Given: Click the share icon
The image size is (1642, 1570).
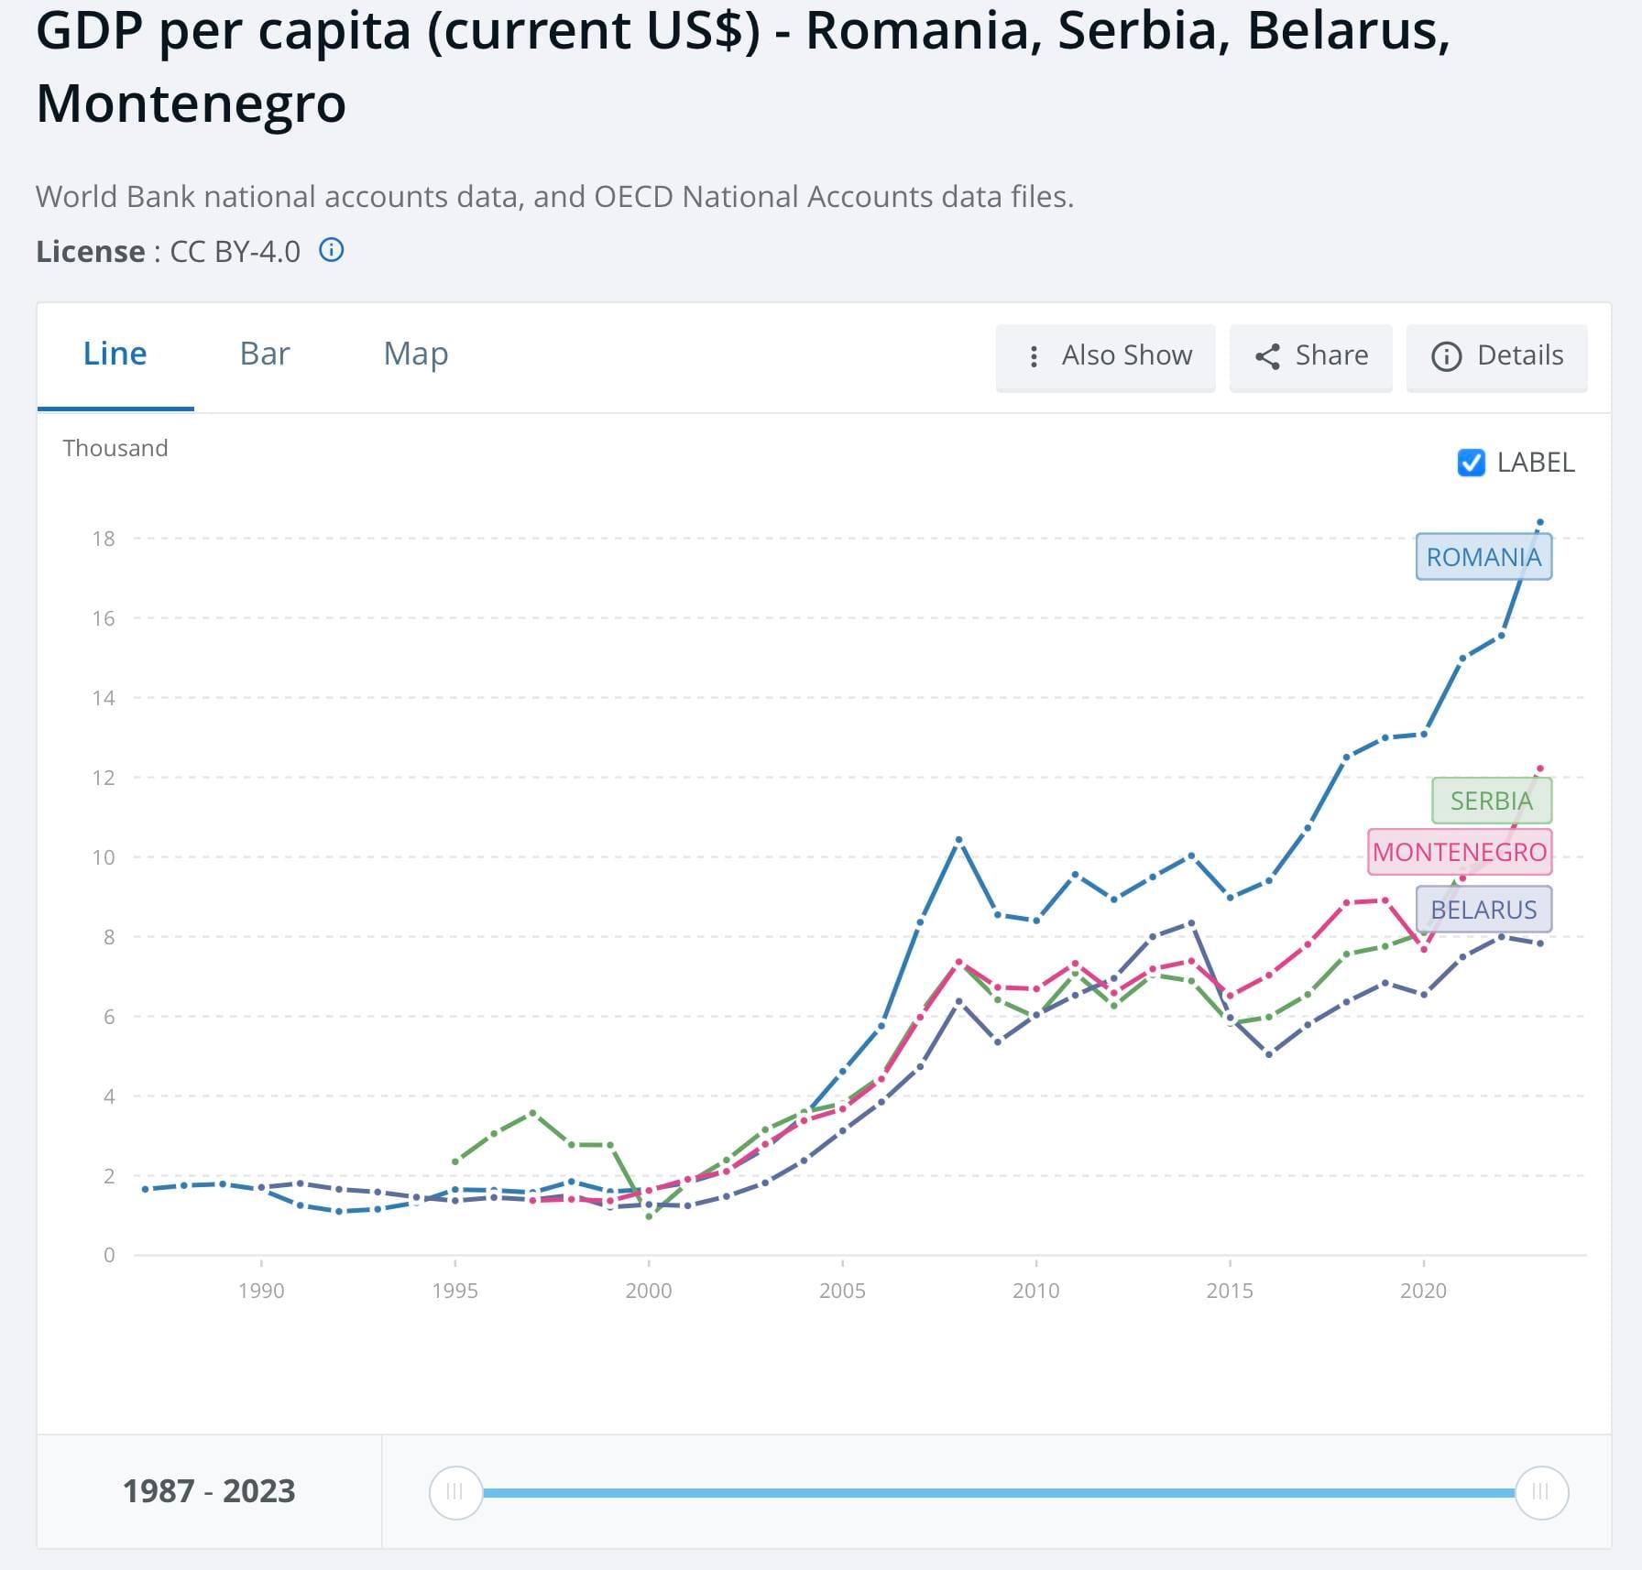Looking at the screenshot, I should pos(1267,356).
